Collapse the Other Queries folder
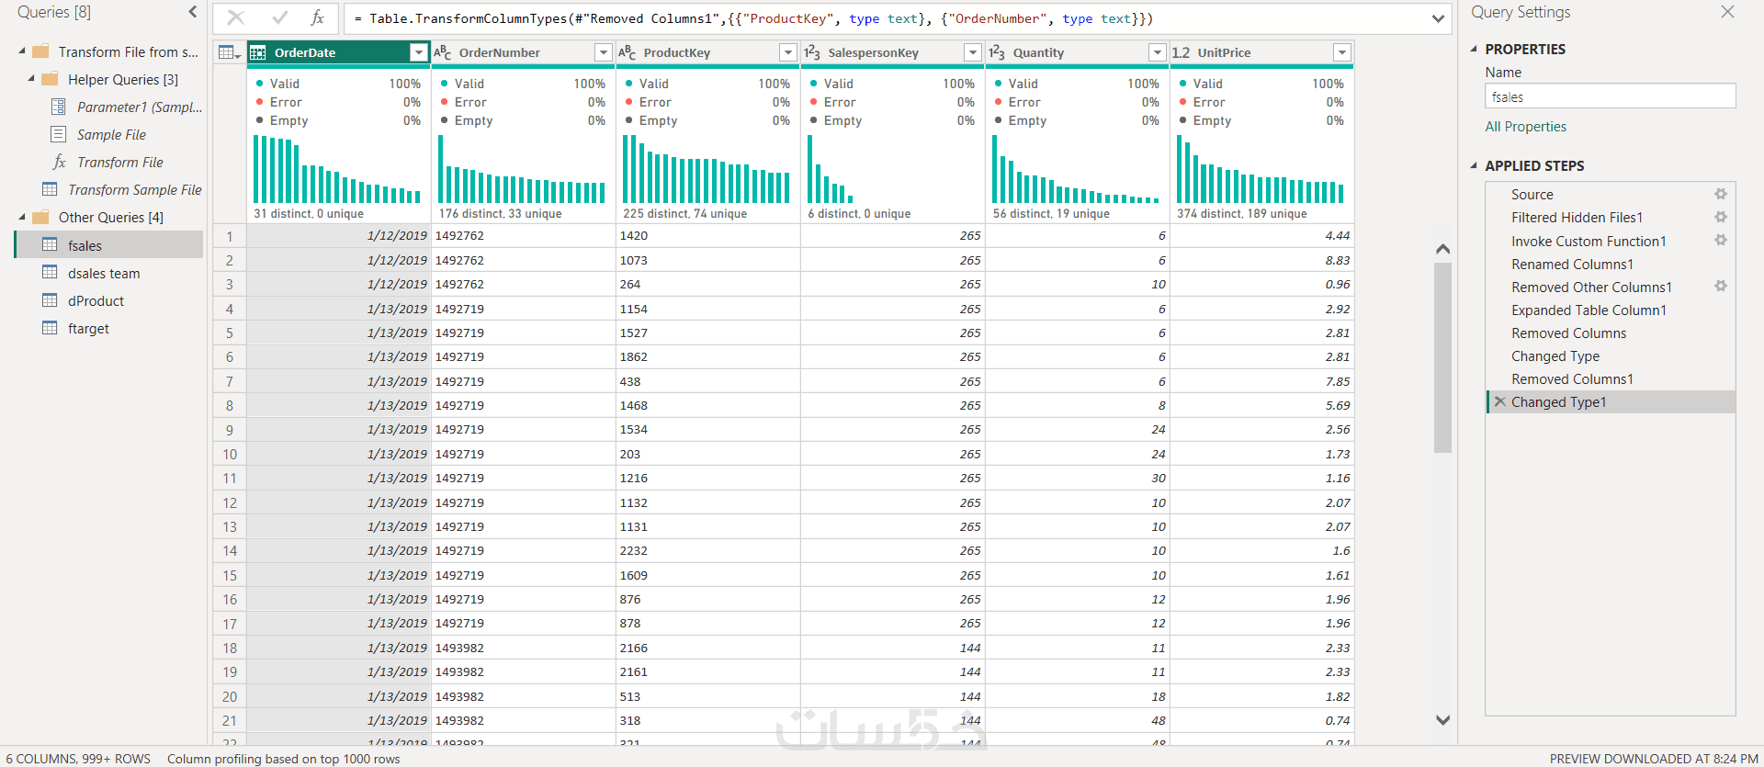 coord(22,217)
